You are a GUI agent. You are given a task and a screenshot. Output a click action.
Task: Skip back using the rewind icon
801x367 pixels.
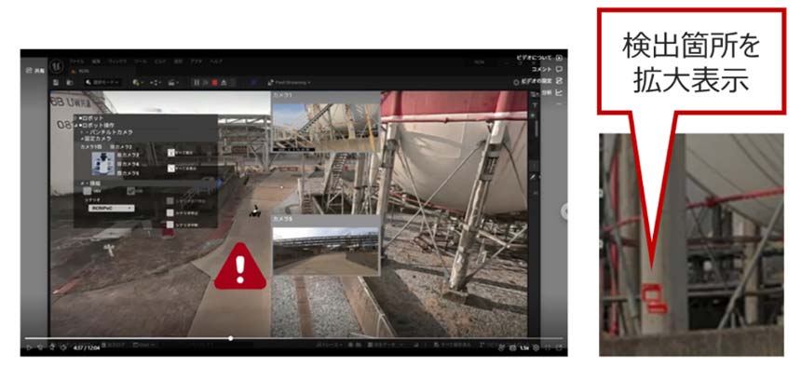pos(40,347)
